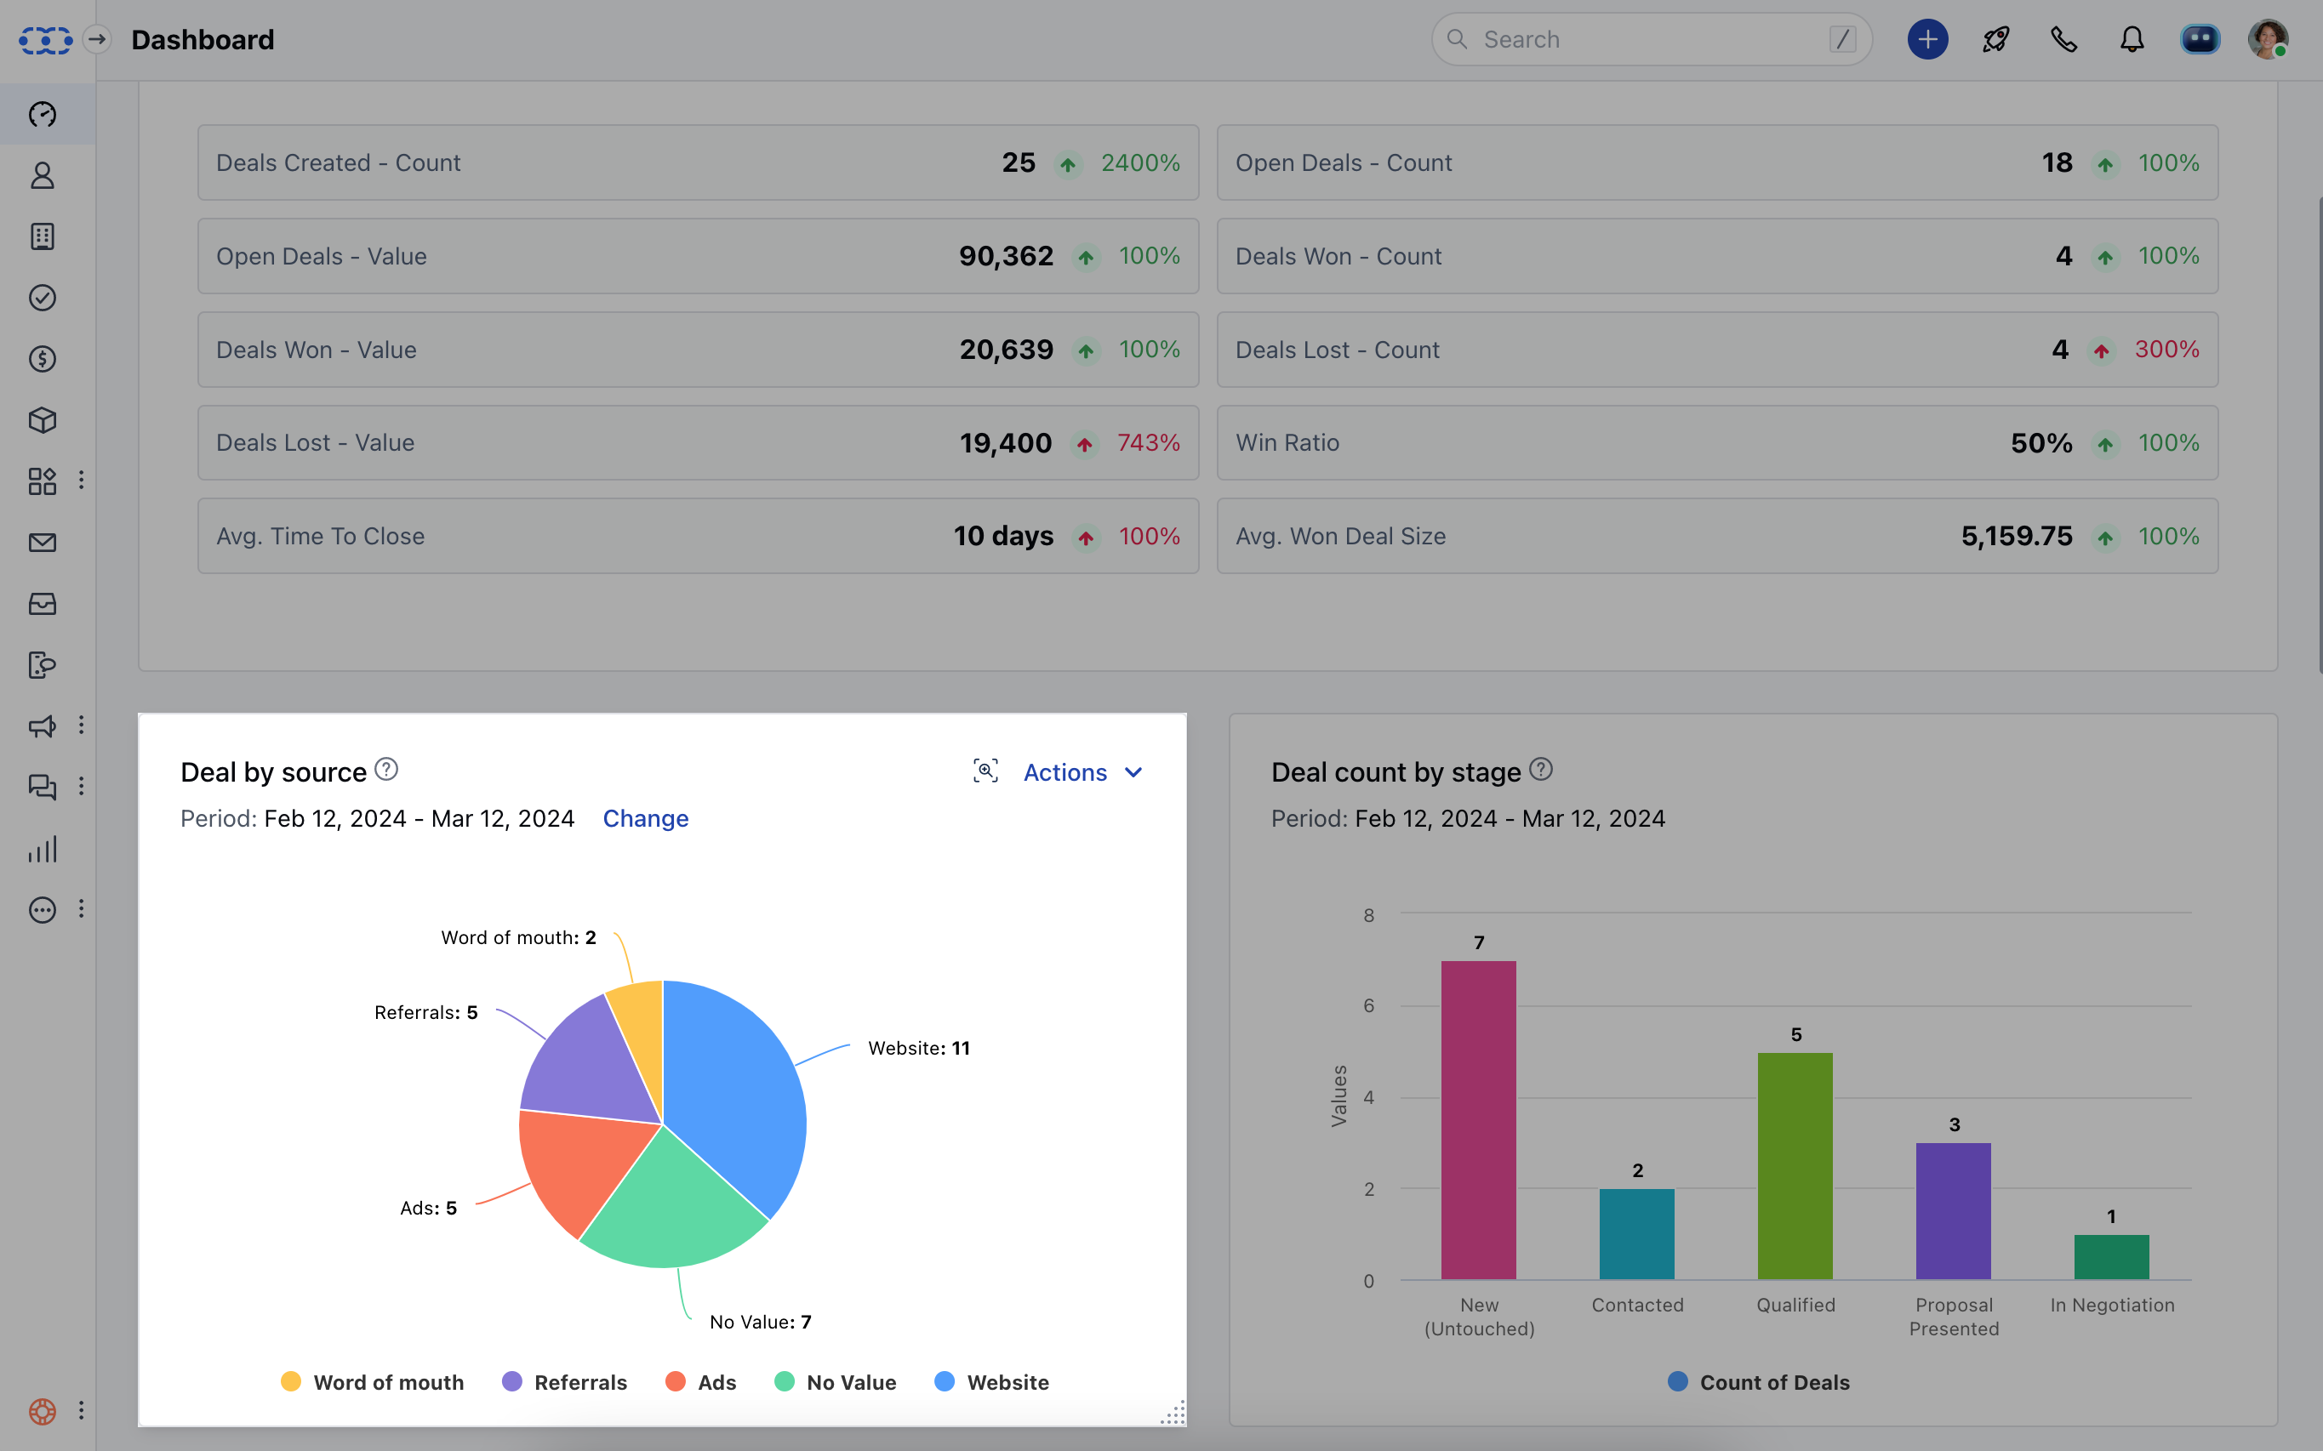Click Change to edit the report period
2323x1451 pixels.
pos(645,818)
